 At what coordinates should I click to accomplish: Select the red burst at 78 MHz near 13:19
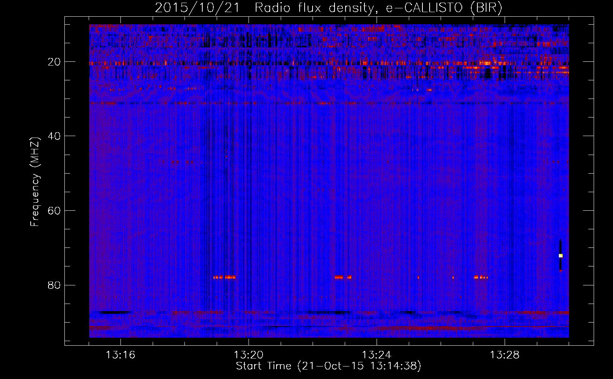pos(224,277)
